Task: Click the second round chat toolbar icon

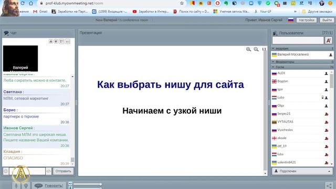Action: click(56, 41)
